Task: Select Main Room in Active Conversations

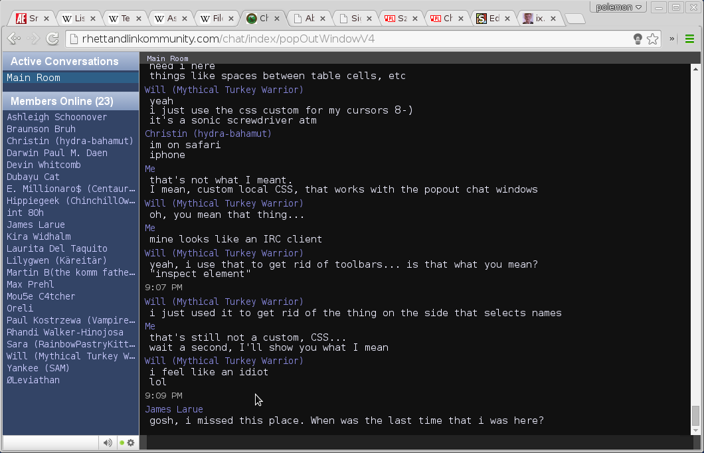Action: (71, 78)
